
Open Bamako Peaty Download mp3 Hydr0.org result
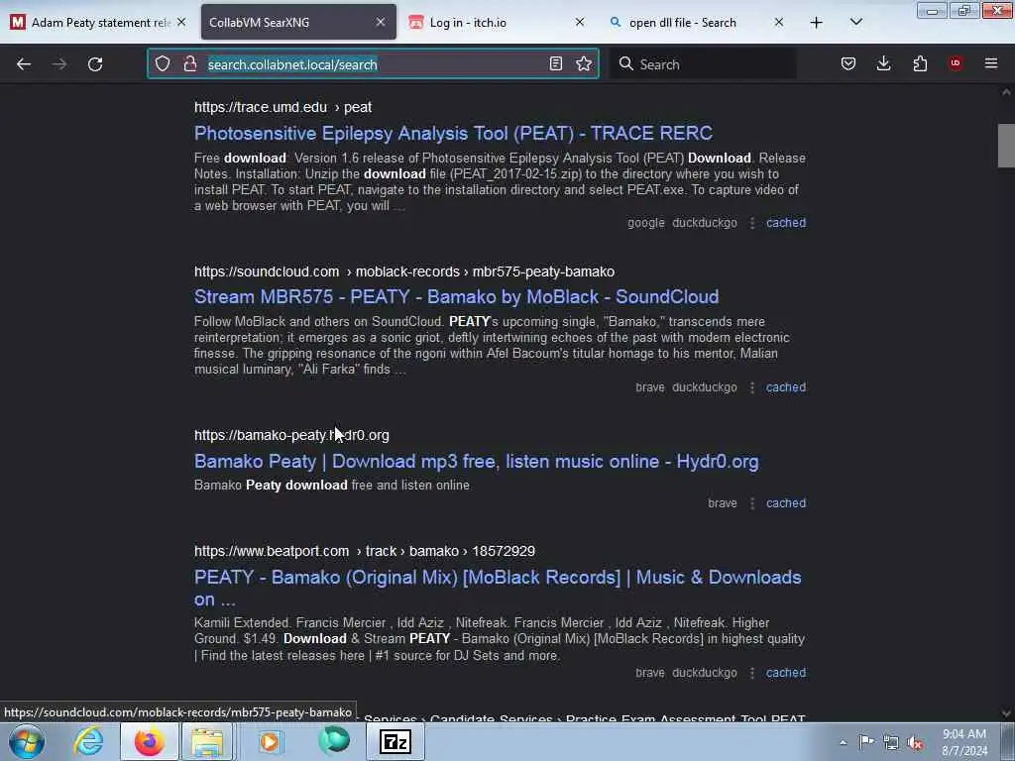click(477, 462)
